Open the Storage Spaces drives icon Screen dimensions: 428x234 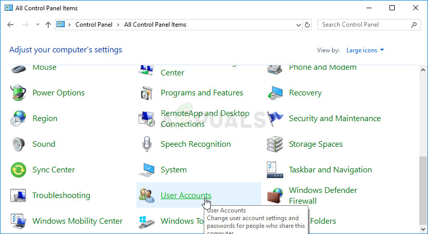pos(275,144)
